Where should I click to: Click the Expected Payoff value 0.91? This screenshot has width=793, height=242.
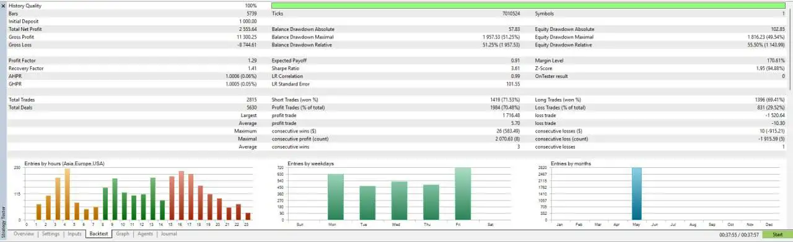tap(515, 61)
